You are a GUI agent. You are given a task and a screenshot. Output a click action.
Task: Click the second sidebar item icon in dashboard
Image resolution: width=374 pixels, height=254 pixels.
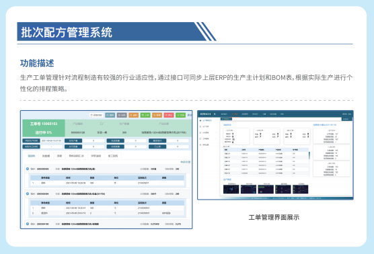pyautogui.click(x=200, y=126)
